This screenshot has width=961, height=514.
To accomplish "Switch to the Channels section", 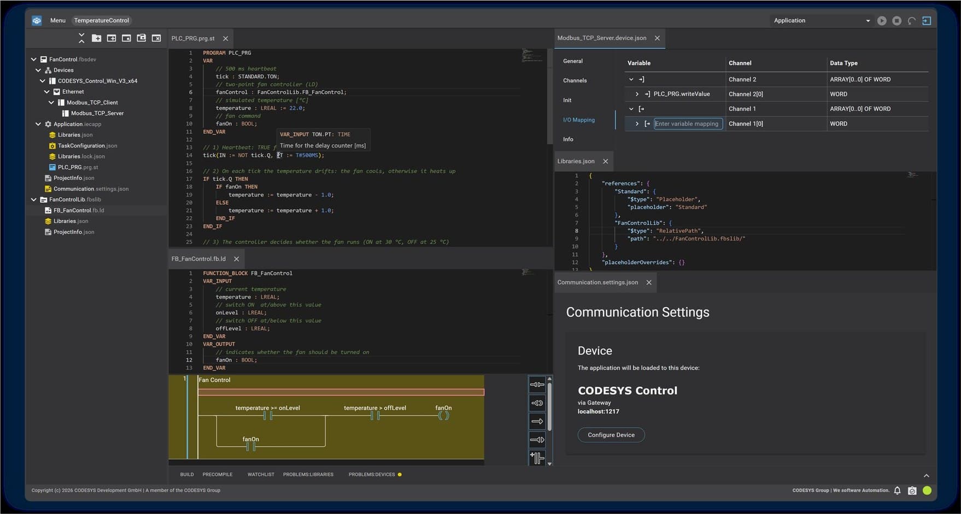I will pos(575,80).
